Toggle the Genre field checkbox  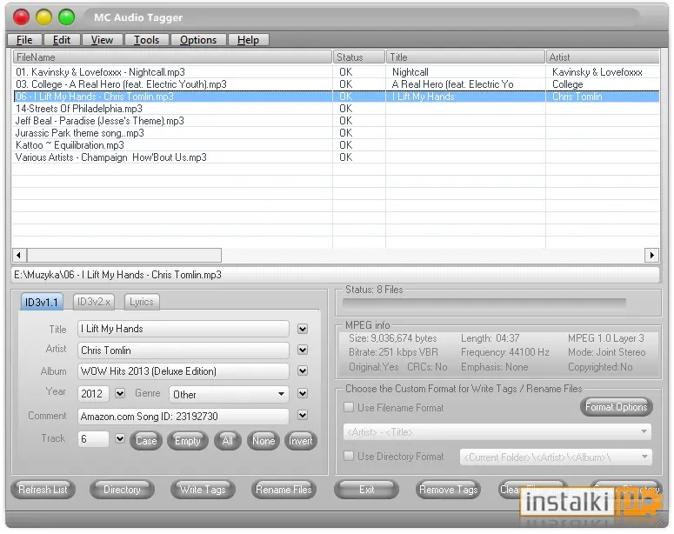pyautogui.click(x=303, y=393)
